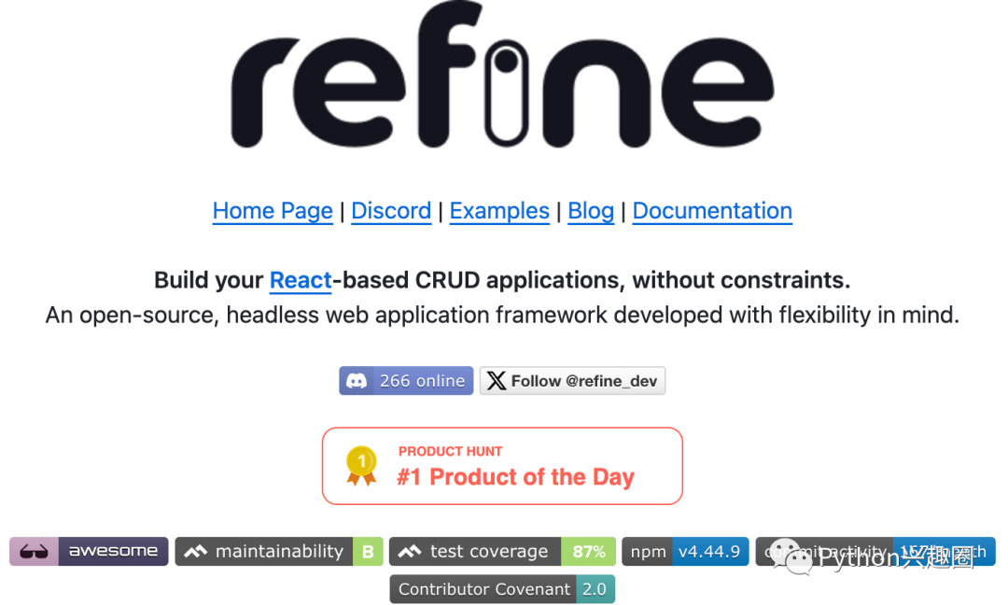Open Contributor Covenant 2.0 badge
Viewport: 1008px width, 605px height.
pos(502,589)
